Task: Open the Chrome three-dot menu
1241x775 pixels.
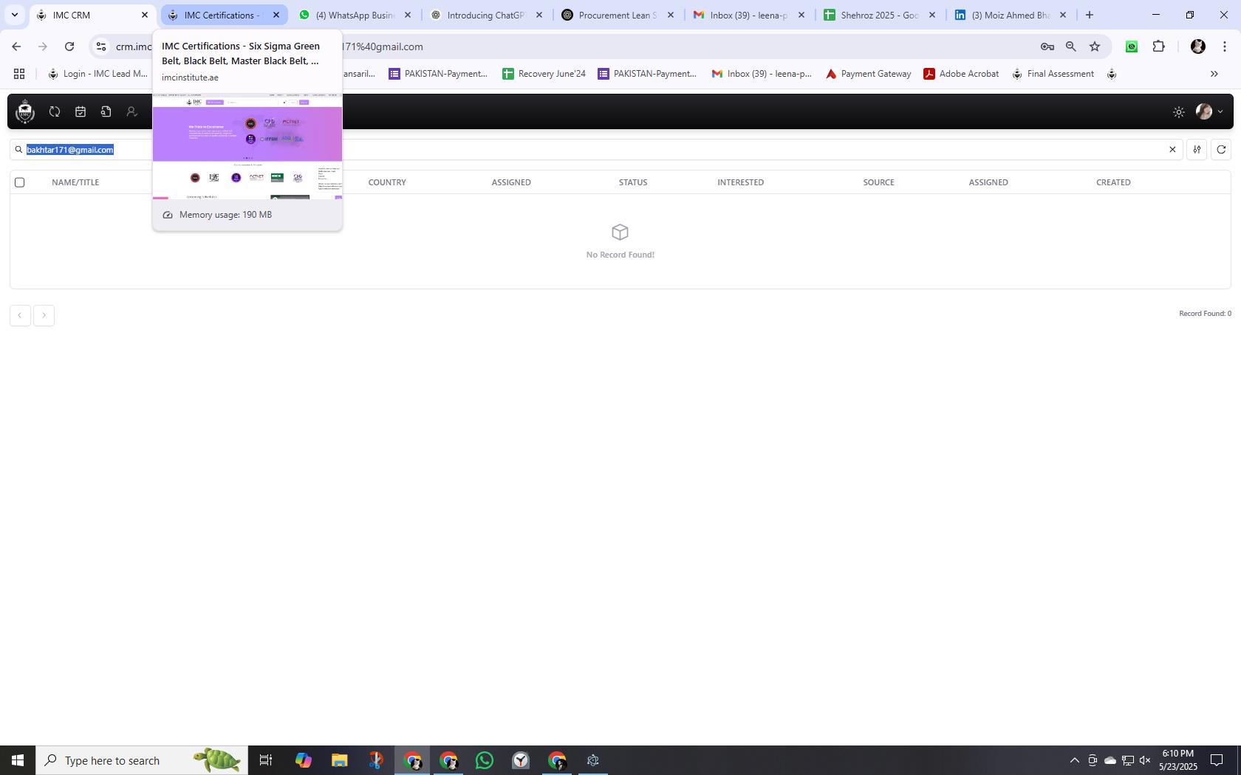Action: (1225, 46)
